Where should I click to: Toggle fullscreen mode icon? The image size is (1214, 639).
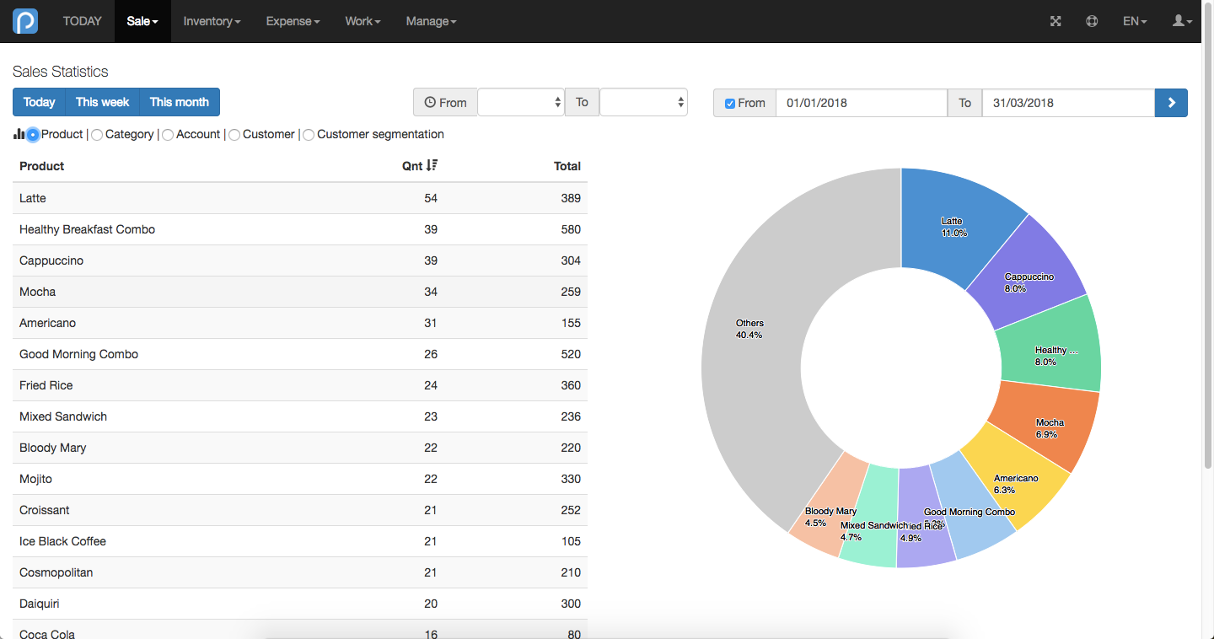pyautogui.click(x=1056, y=21)
